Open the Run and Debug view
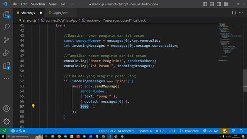Screen dimensions: 247x139 pyautogui.click(x=7, y=53)
